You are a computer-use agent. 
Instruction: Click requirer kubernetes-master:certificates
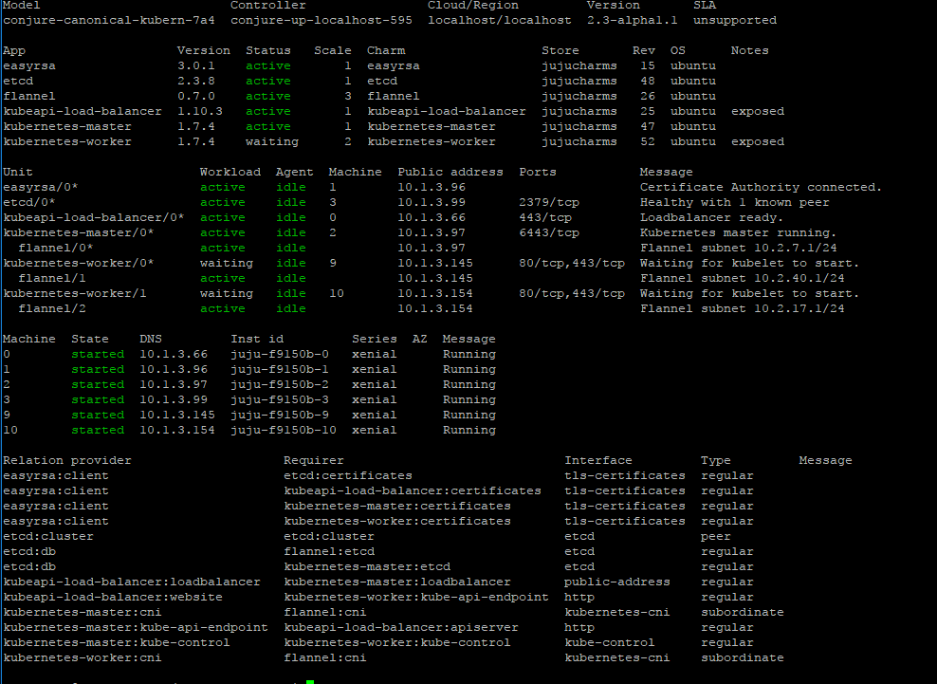tap(397, 506)
